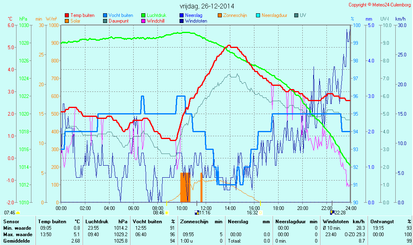Click the Gemiddelde row label

tap(17, 241)
